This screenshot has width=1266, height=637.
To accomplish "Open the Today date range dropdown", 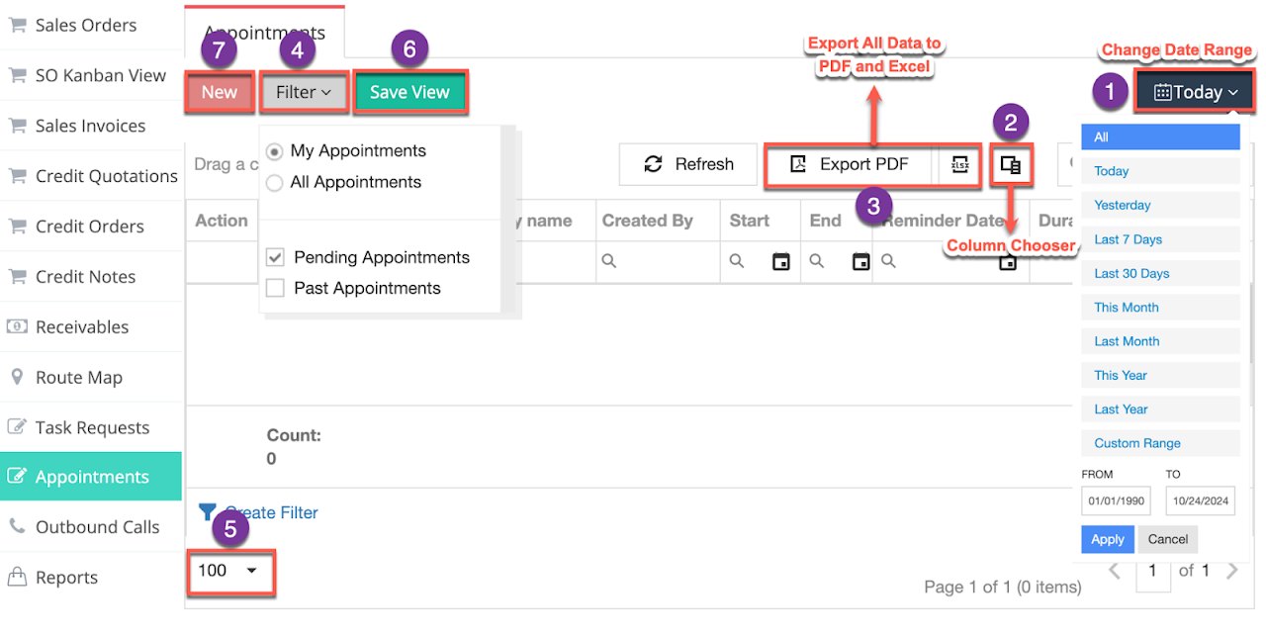I will pos(1196,92).
